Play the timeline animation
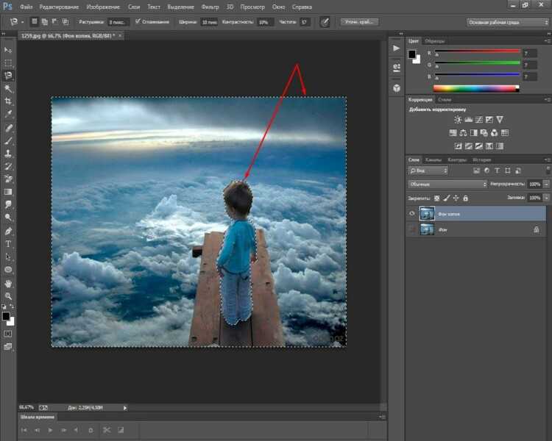This screenshot has height=441, width=552. click(x=50, y=430)
